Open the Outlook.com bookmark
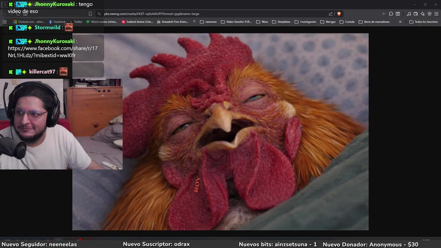 point(28,22)
